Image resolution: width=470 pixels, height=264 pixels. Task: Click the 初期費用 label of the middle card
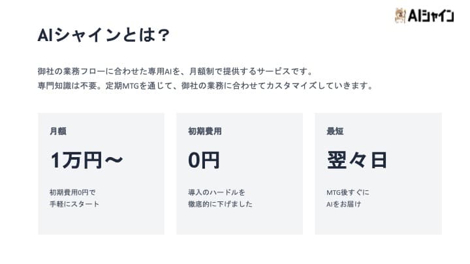[x=205, y=131]
